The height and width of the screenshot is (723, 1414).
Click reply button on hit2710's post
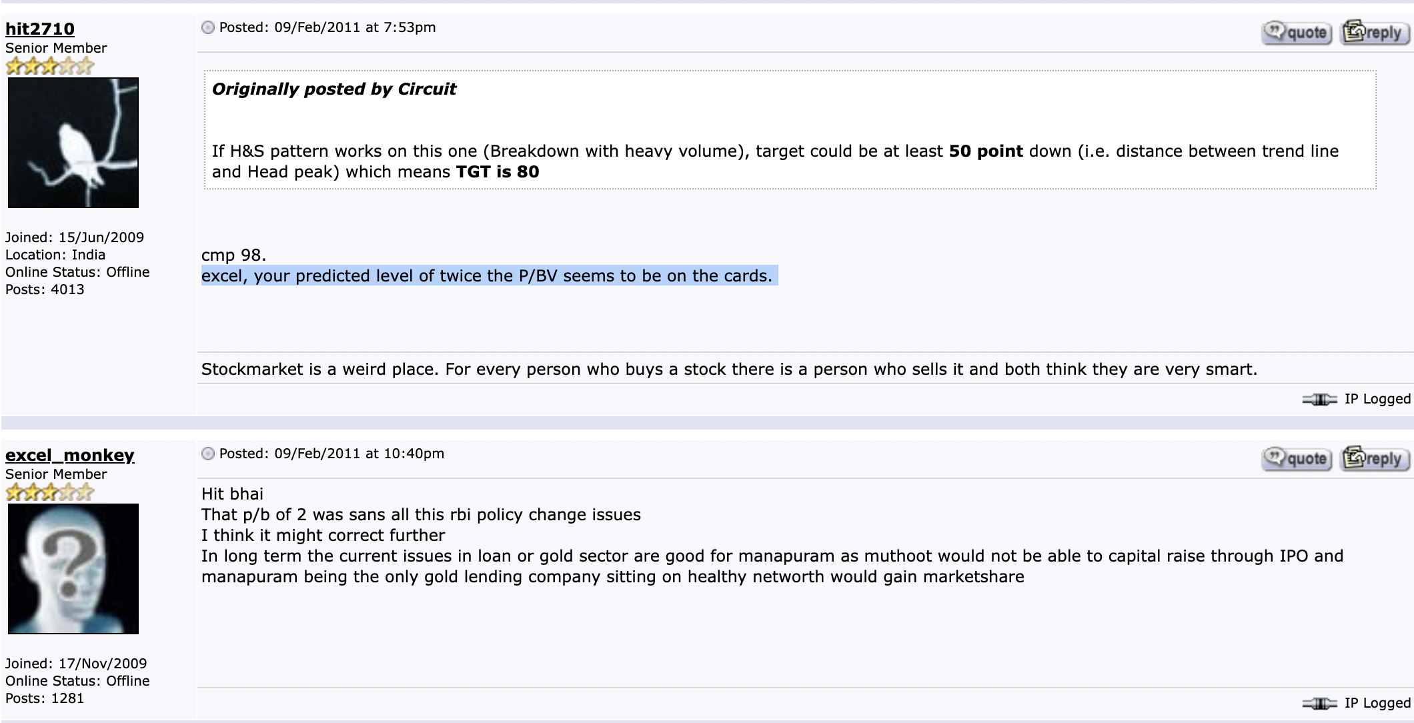tap(1375, 32)
